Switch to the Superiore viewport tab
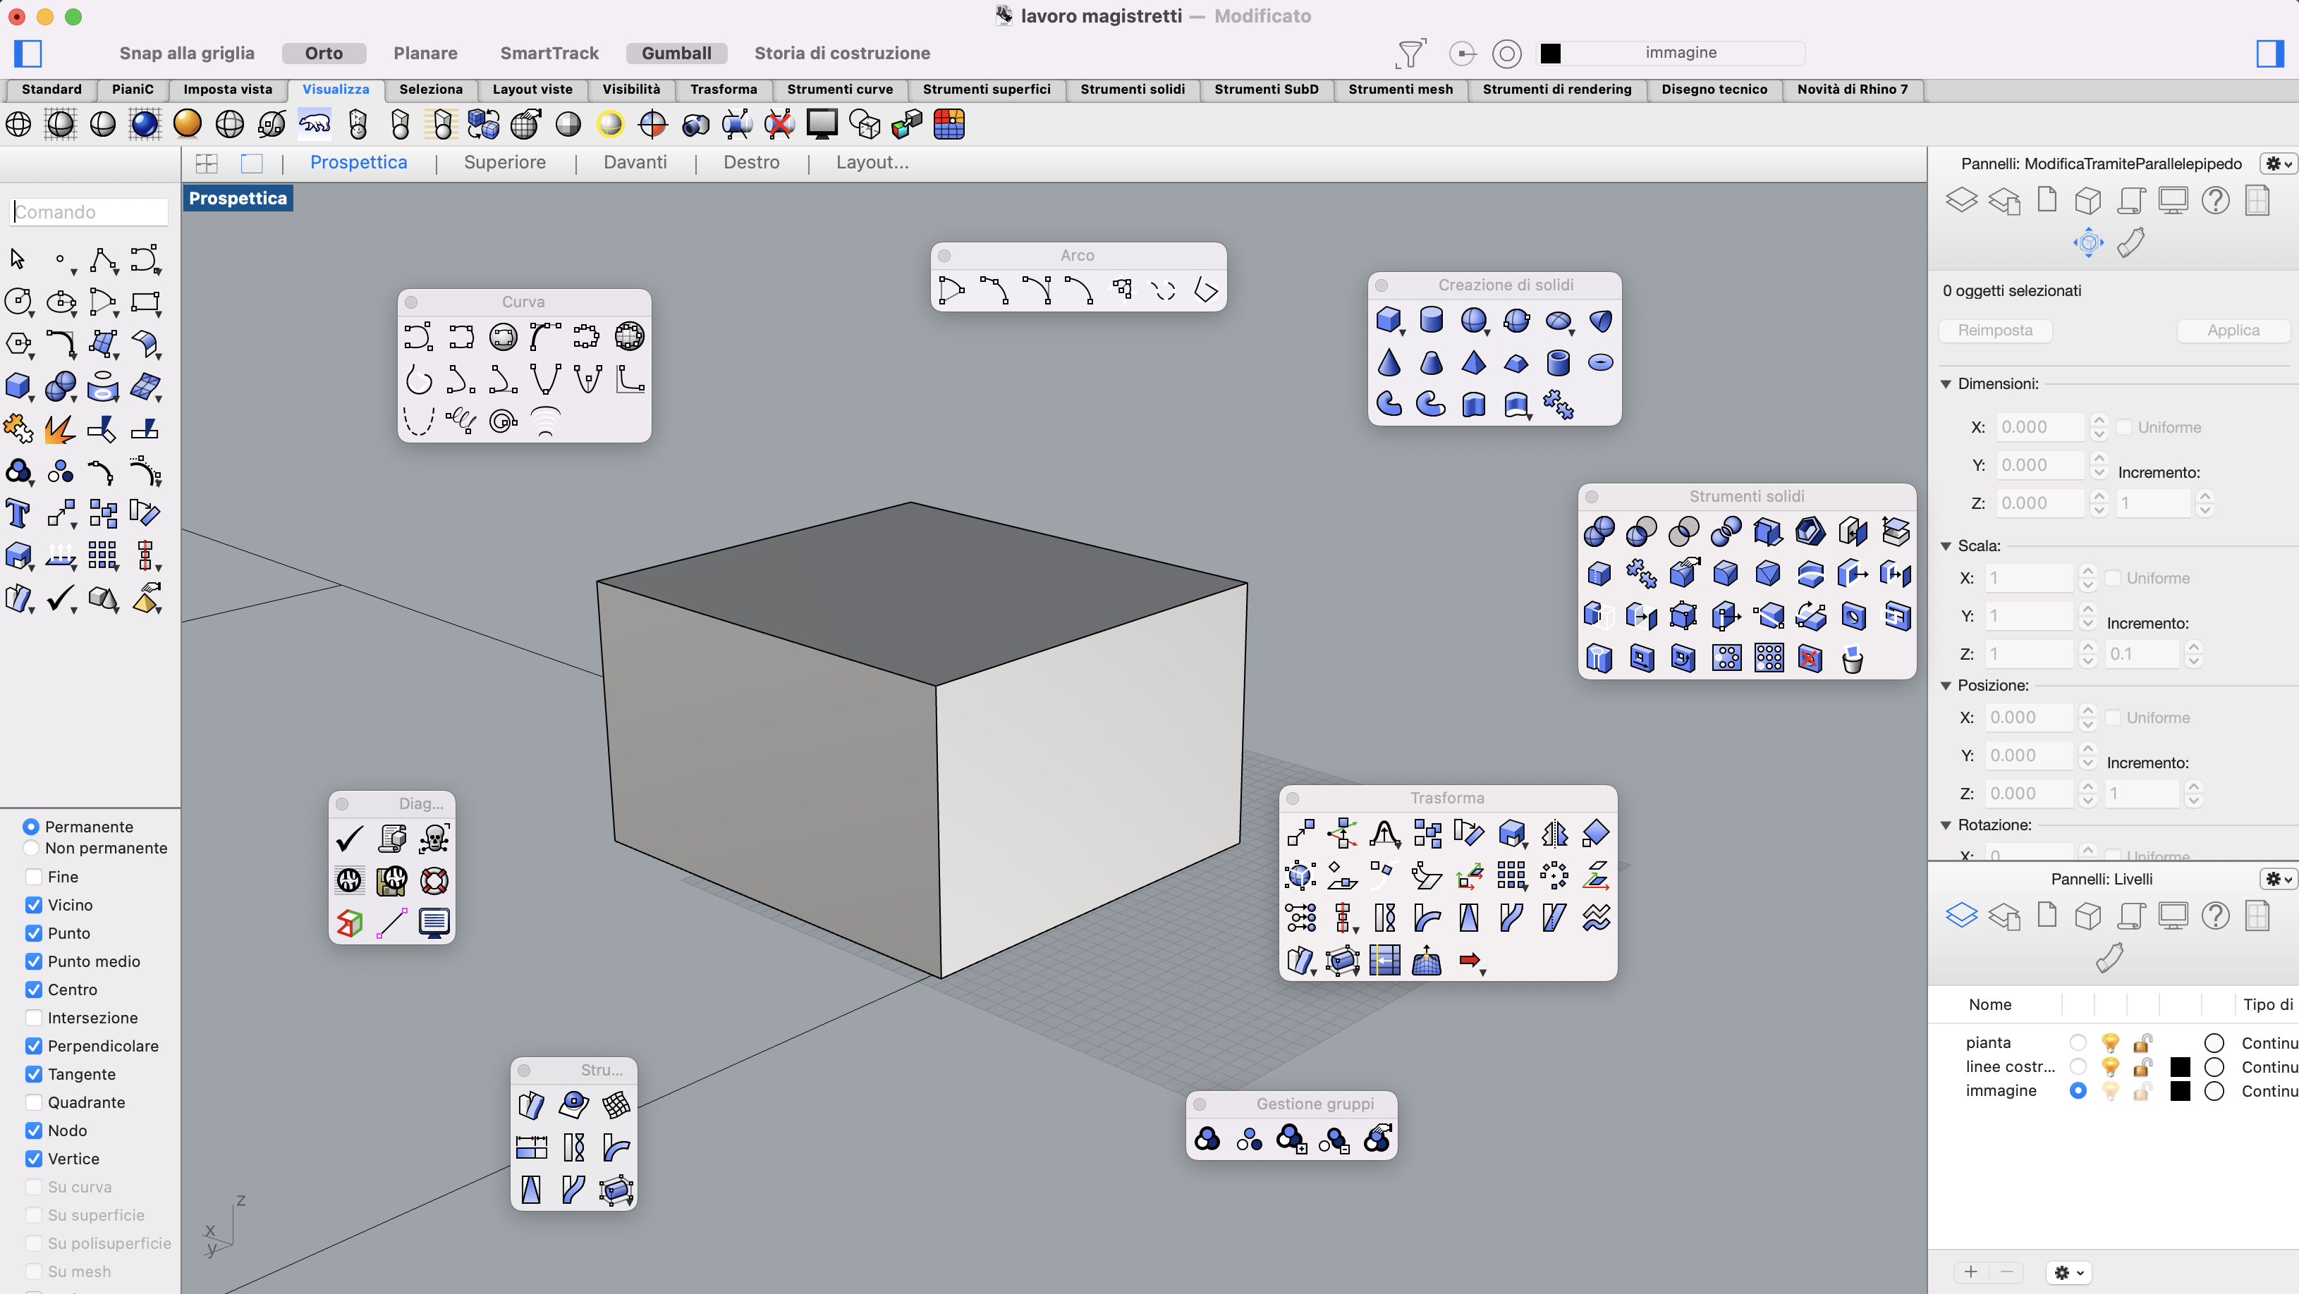2299x1294 pixels. (504, 162)
